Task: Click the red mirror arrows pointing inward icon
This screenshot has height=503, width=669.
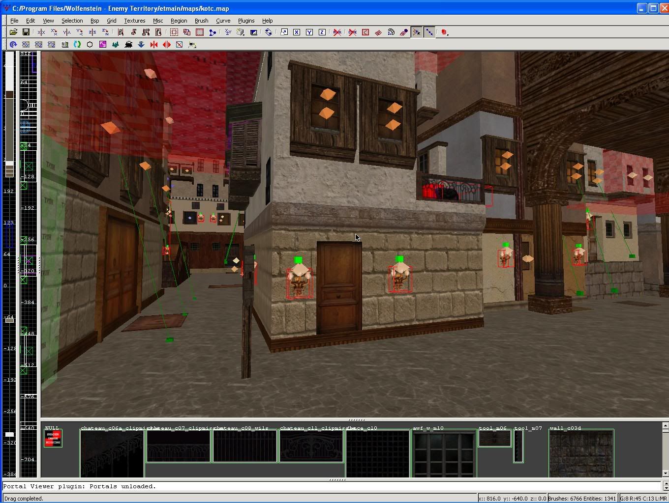Action: 154,45
